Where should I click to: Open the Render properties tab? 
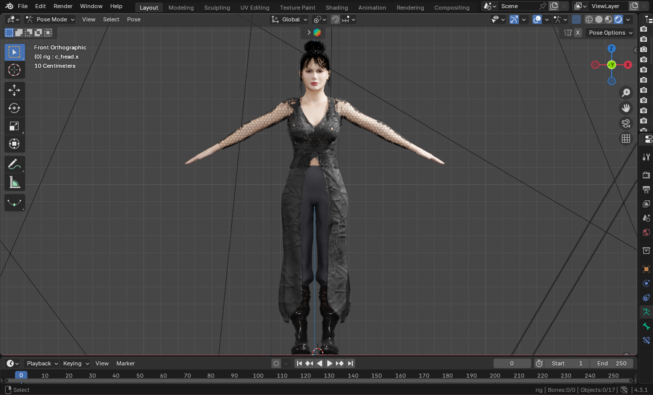(646, 175)
